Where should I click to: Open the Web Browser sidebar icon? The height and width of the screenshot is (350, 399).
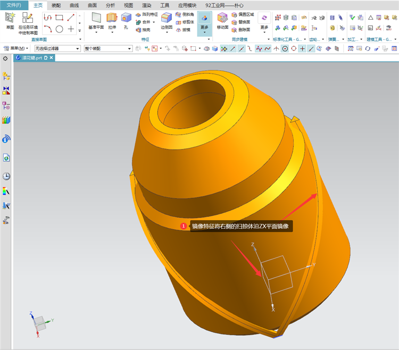pyautogui.click(x=6, y=158)
